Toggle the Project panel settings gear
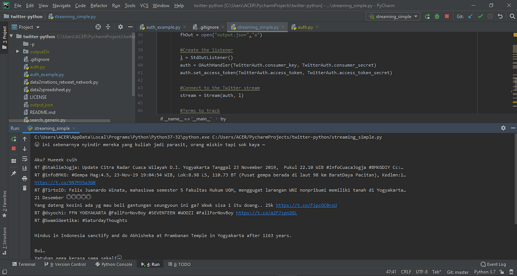 point(120,27)
